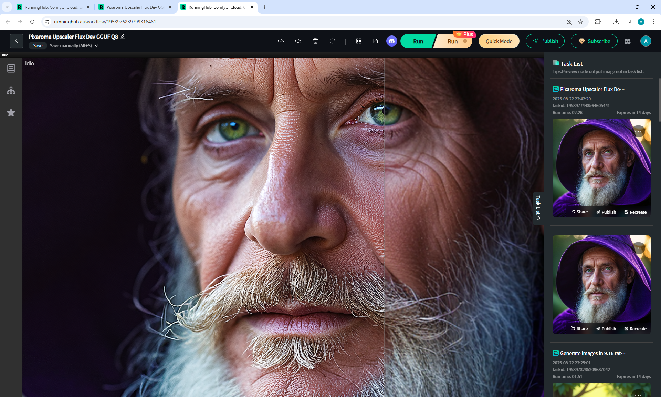
Task: Click the trash delete icon
Action: [315, 41]
